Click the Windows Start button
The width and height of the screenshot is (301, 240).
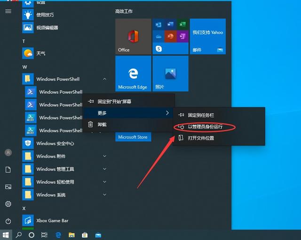point(6,234)
